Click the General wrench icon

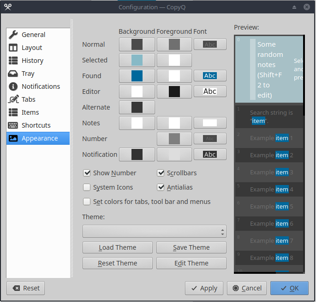coord(13,35)
